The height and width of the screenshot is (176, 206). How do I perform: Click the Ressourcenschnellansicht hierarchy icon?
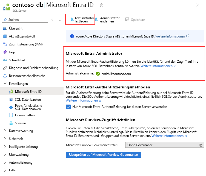[x=5, y=76]
